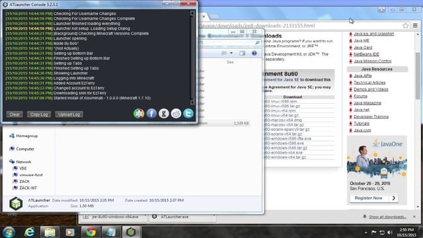The image size is (423, 238).
Task: Open the Tutorials link
Action: tap(362, 124)
